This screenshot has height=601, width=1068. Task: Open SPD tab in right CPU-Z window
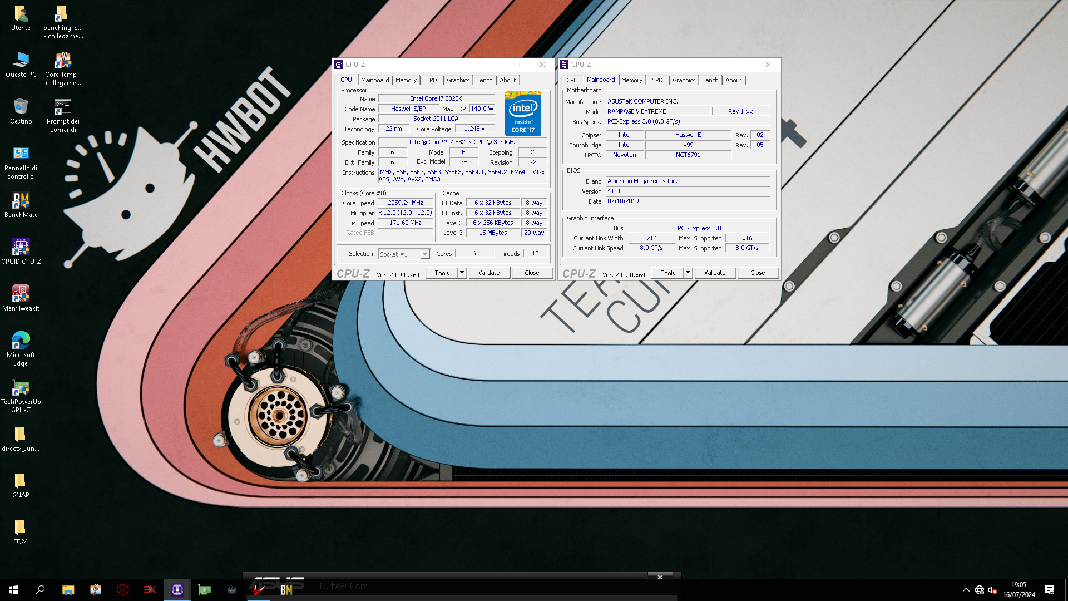(657, 80)
